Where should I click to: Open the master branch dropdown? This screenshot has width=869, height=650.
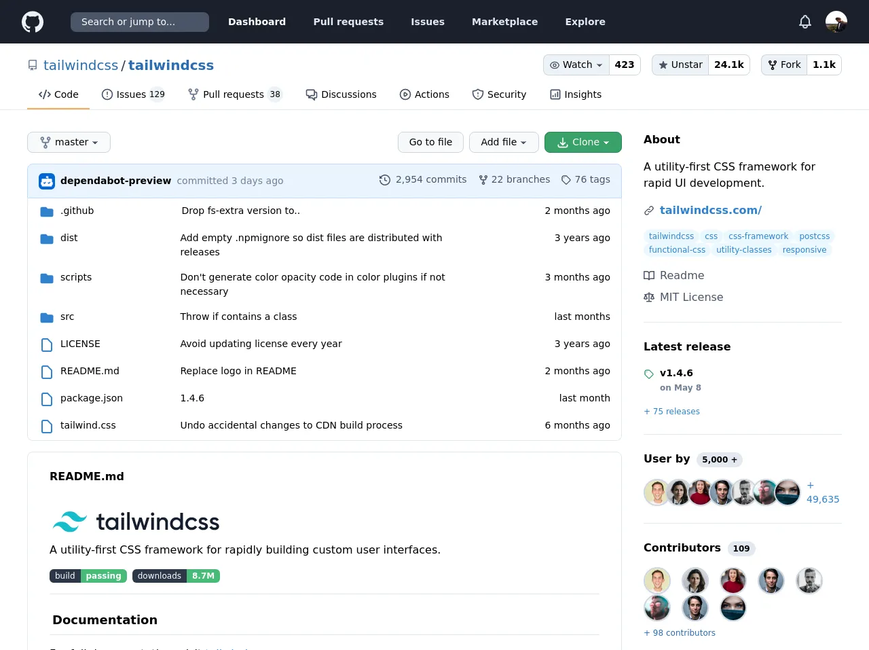tap(69, 142)
